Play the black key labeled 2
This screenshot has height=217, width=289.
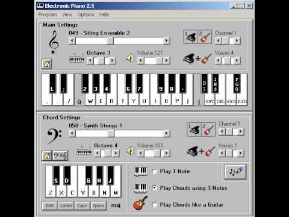(85, 83)
